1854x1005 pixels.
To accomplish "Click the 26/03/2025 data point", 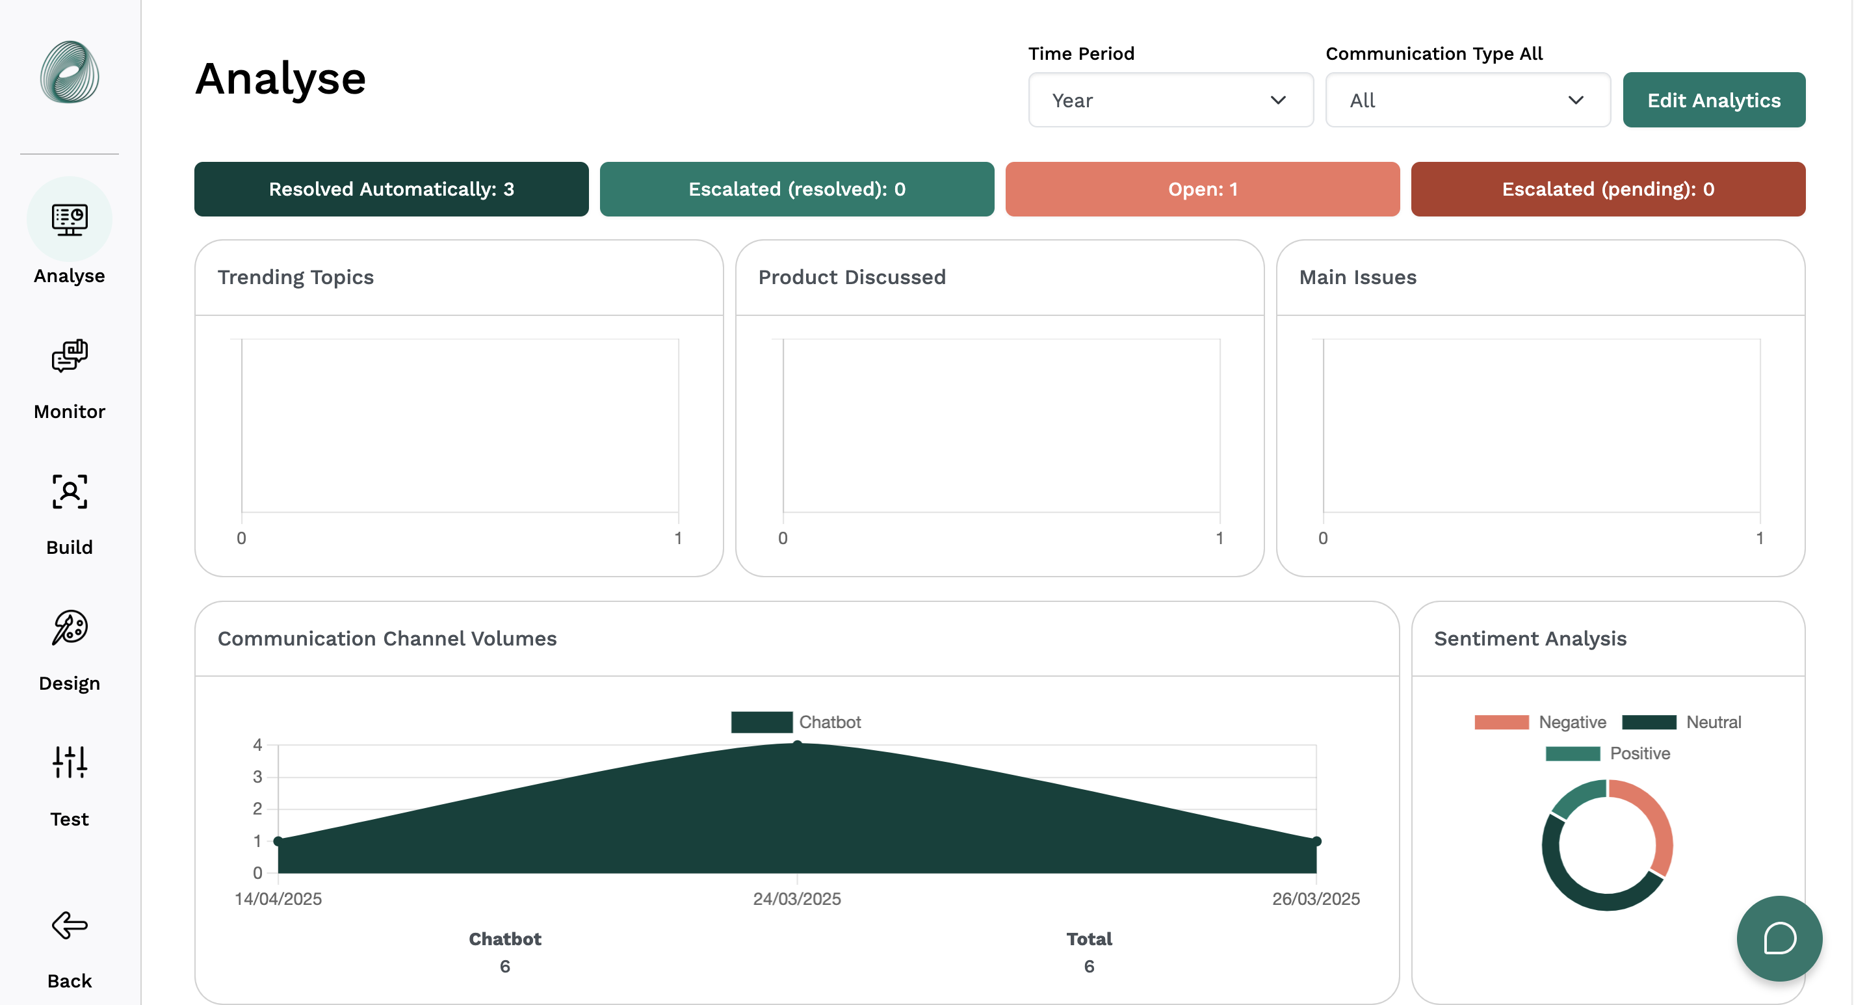I will tap(1316, 841).
